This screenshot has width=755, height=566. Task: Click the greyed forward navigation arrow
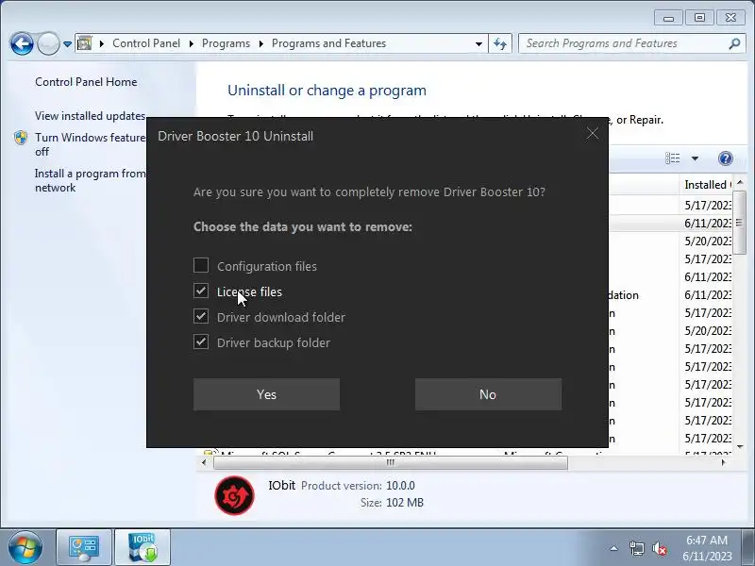(x=48, y=44)
